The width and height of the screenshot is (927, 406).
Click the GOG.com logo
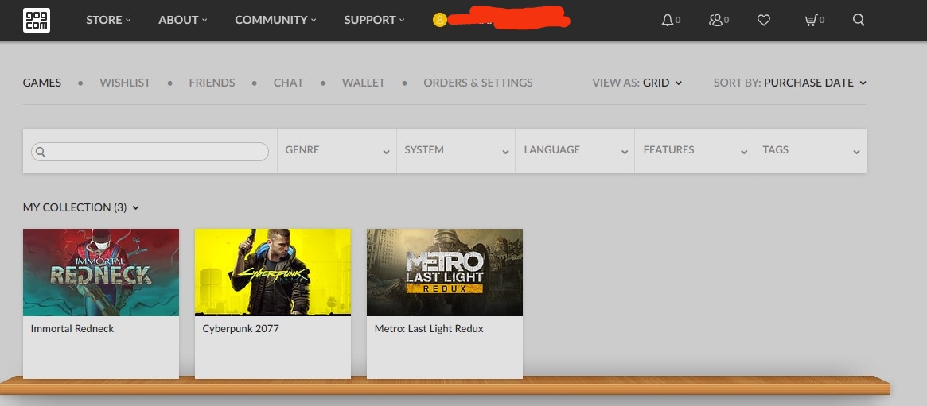coord(36,20)
